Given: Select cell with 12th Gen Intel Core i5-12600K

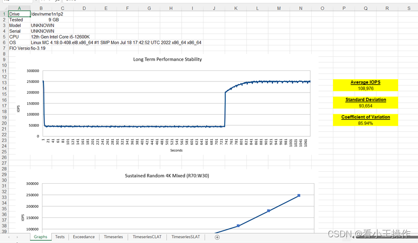Looking at the screenshot, I should pyautogui.click(x=60, y=37).
